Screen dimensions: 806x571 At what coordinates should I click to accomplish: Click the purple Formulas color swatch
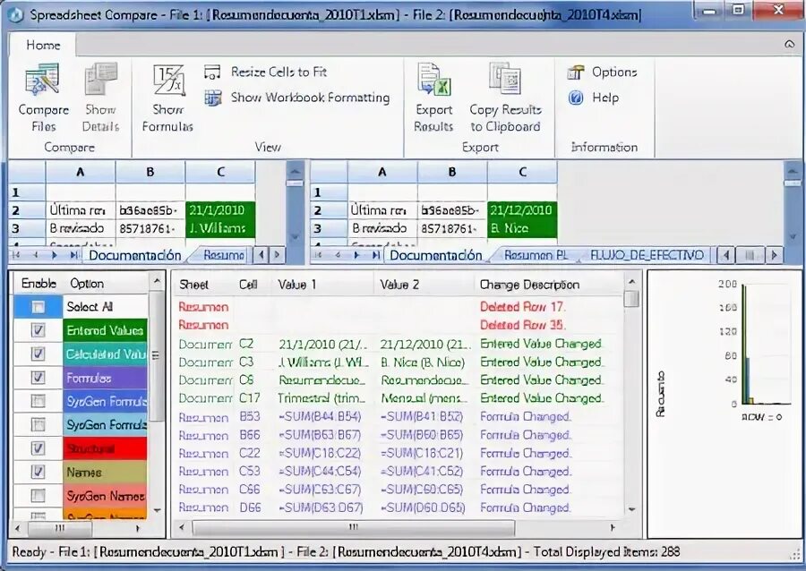coord(105,378)
